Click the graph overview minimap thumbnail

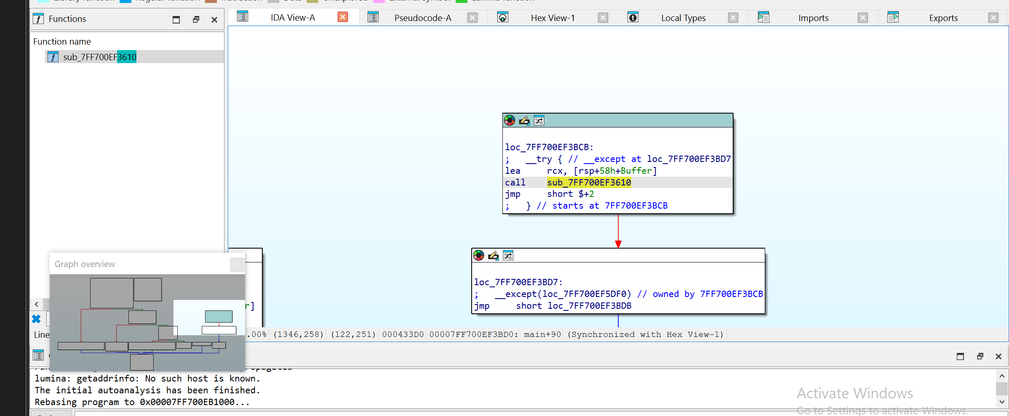[147, 323]
